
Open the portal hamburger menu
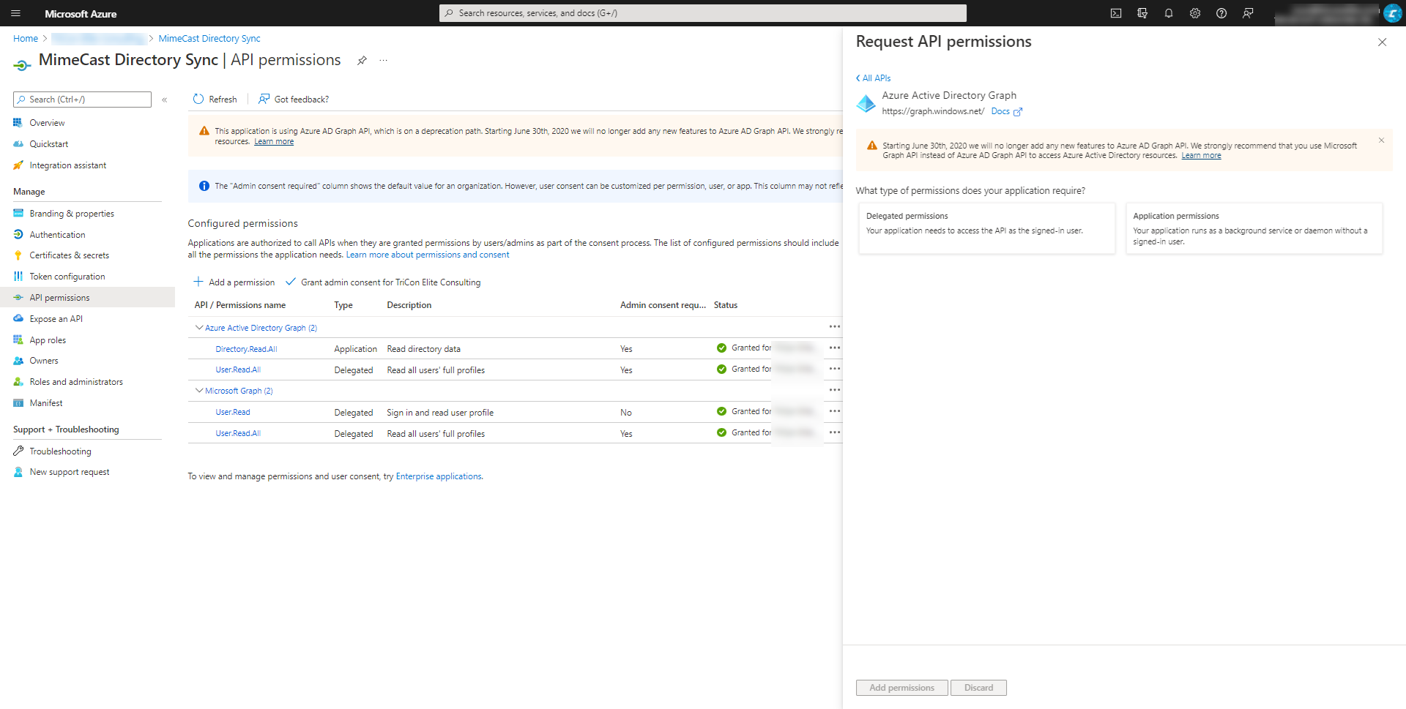16,13
